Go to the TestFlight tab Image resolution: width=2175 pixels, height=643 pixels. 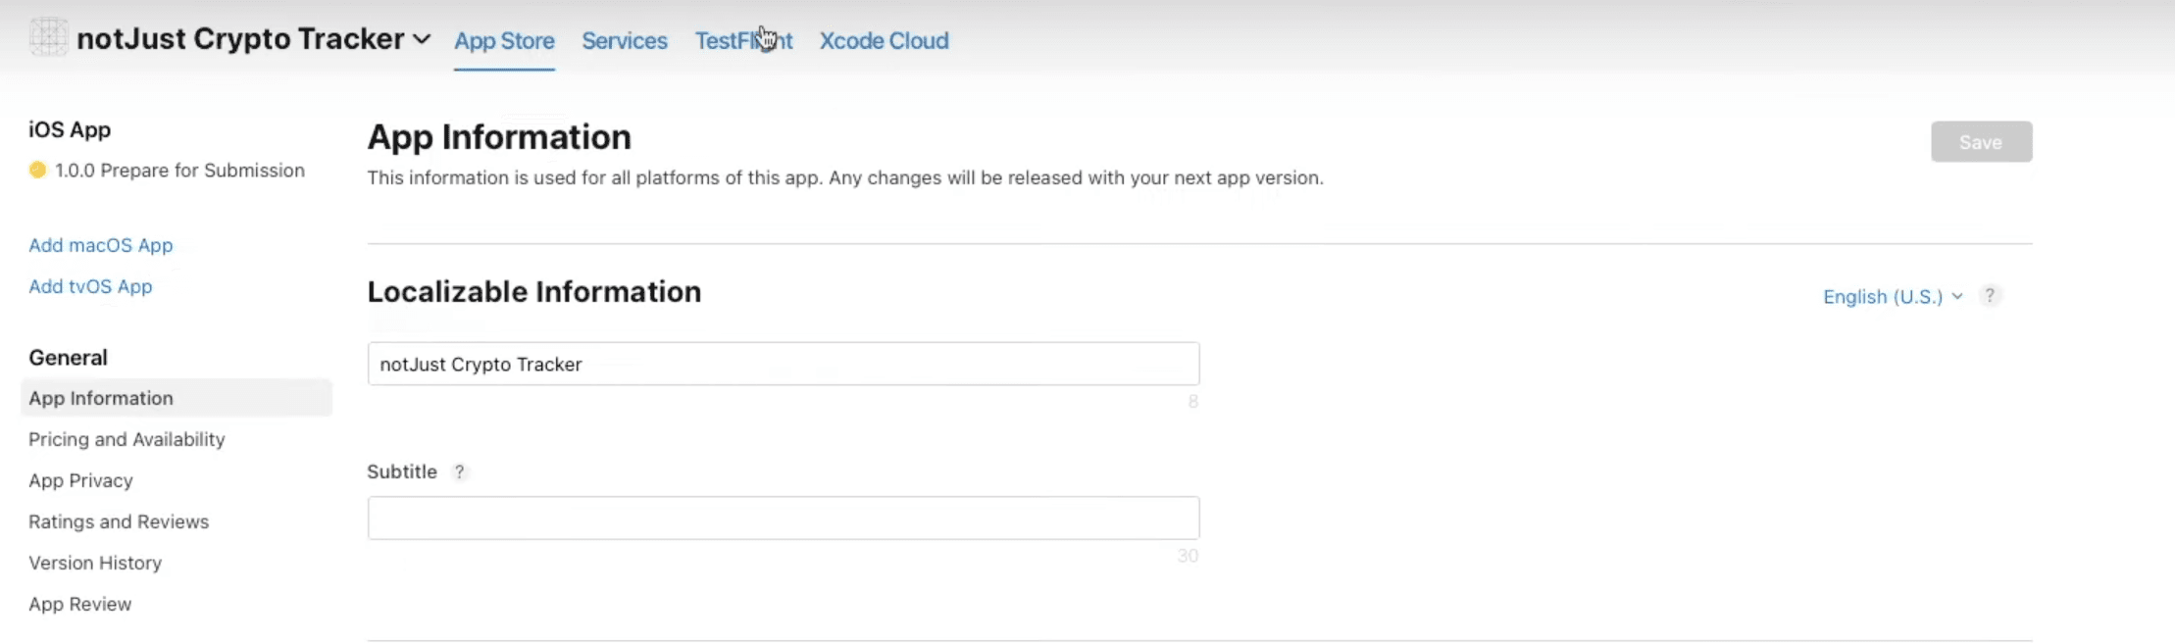click(x=744, y=41)
